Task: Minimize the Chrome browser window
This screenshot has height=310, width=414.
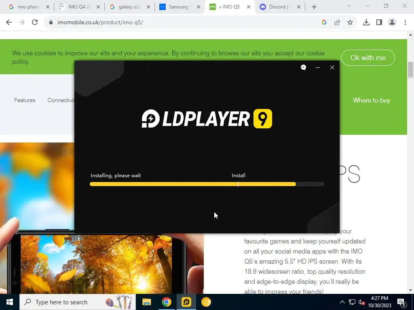Action: pyautogui.click(x=368, y=6)
